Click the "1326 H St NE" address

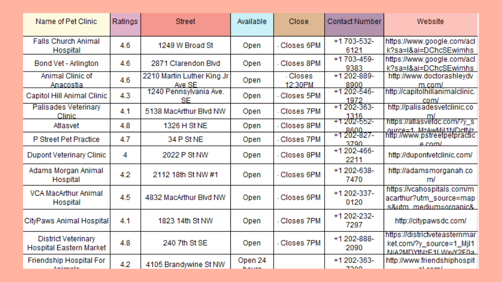click(186, 126)
